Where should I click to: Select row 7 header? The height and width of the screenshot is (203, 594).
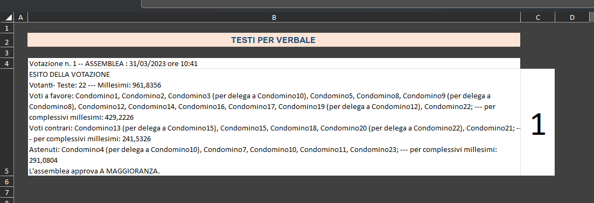point(7,192)
